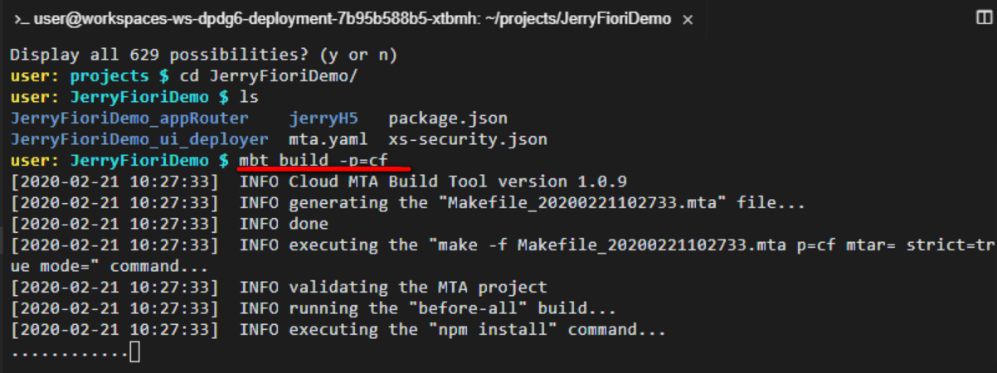Close the JerryFioriDemo terminal tab
Viewport: 997px width, 373px height.
[689, 19]
